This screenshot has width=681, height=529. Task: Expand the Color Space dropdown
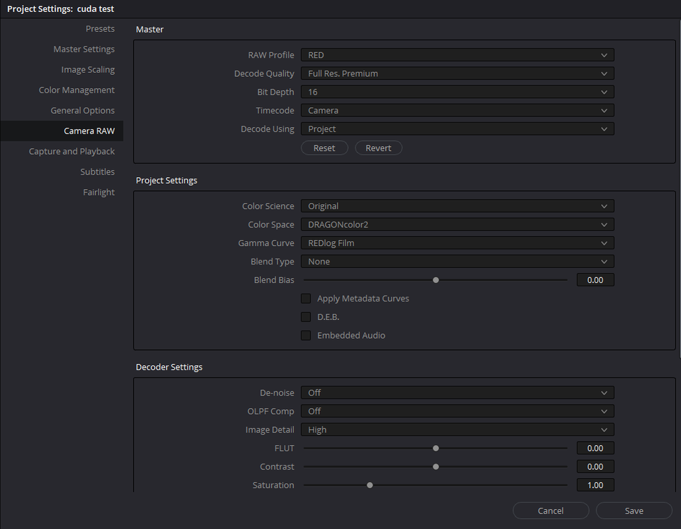coord(457,225)
